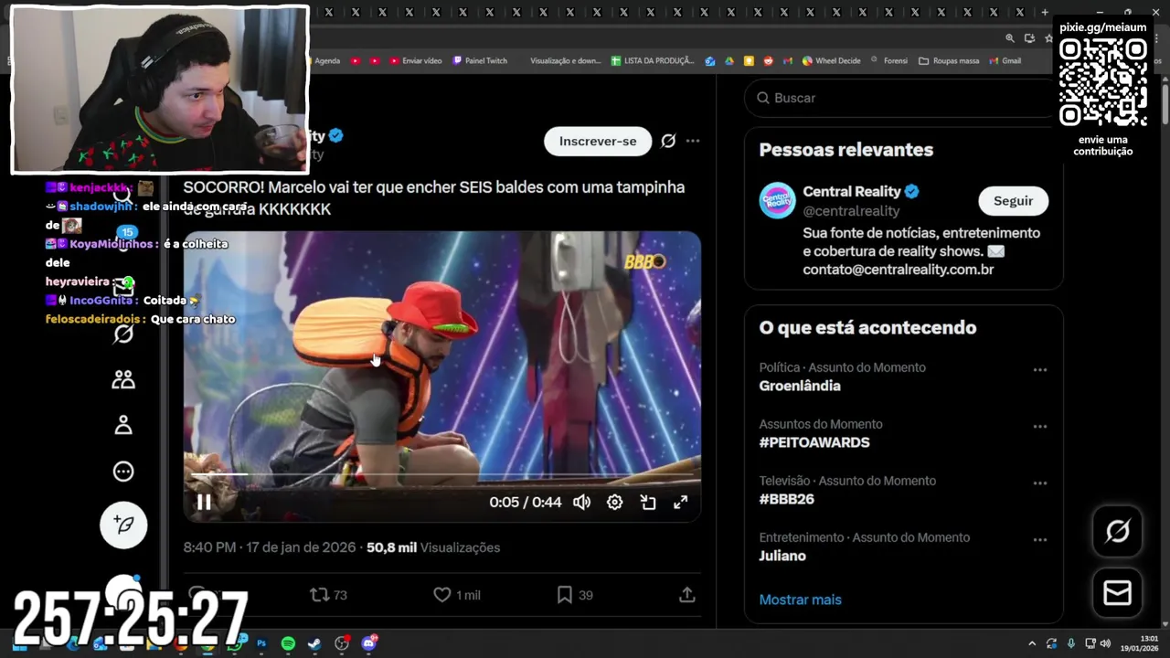The height and width of the screenshot is (658, 1170).
Task: Open More circle icon in sidebar
Action: click(123, 471)
